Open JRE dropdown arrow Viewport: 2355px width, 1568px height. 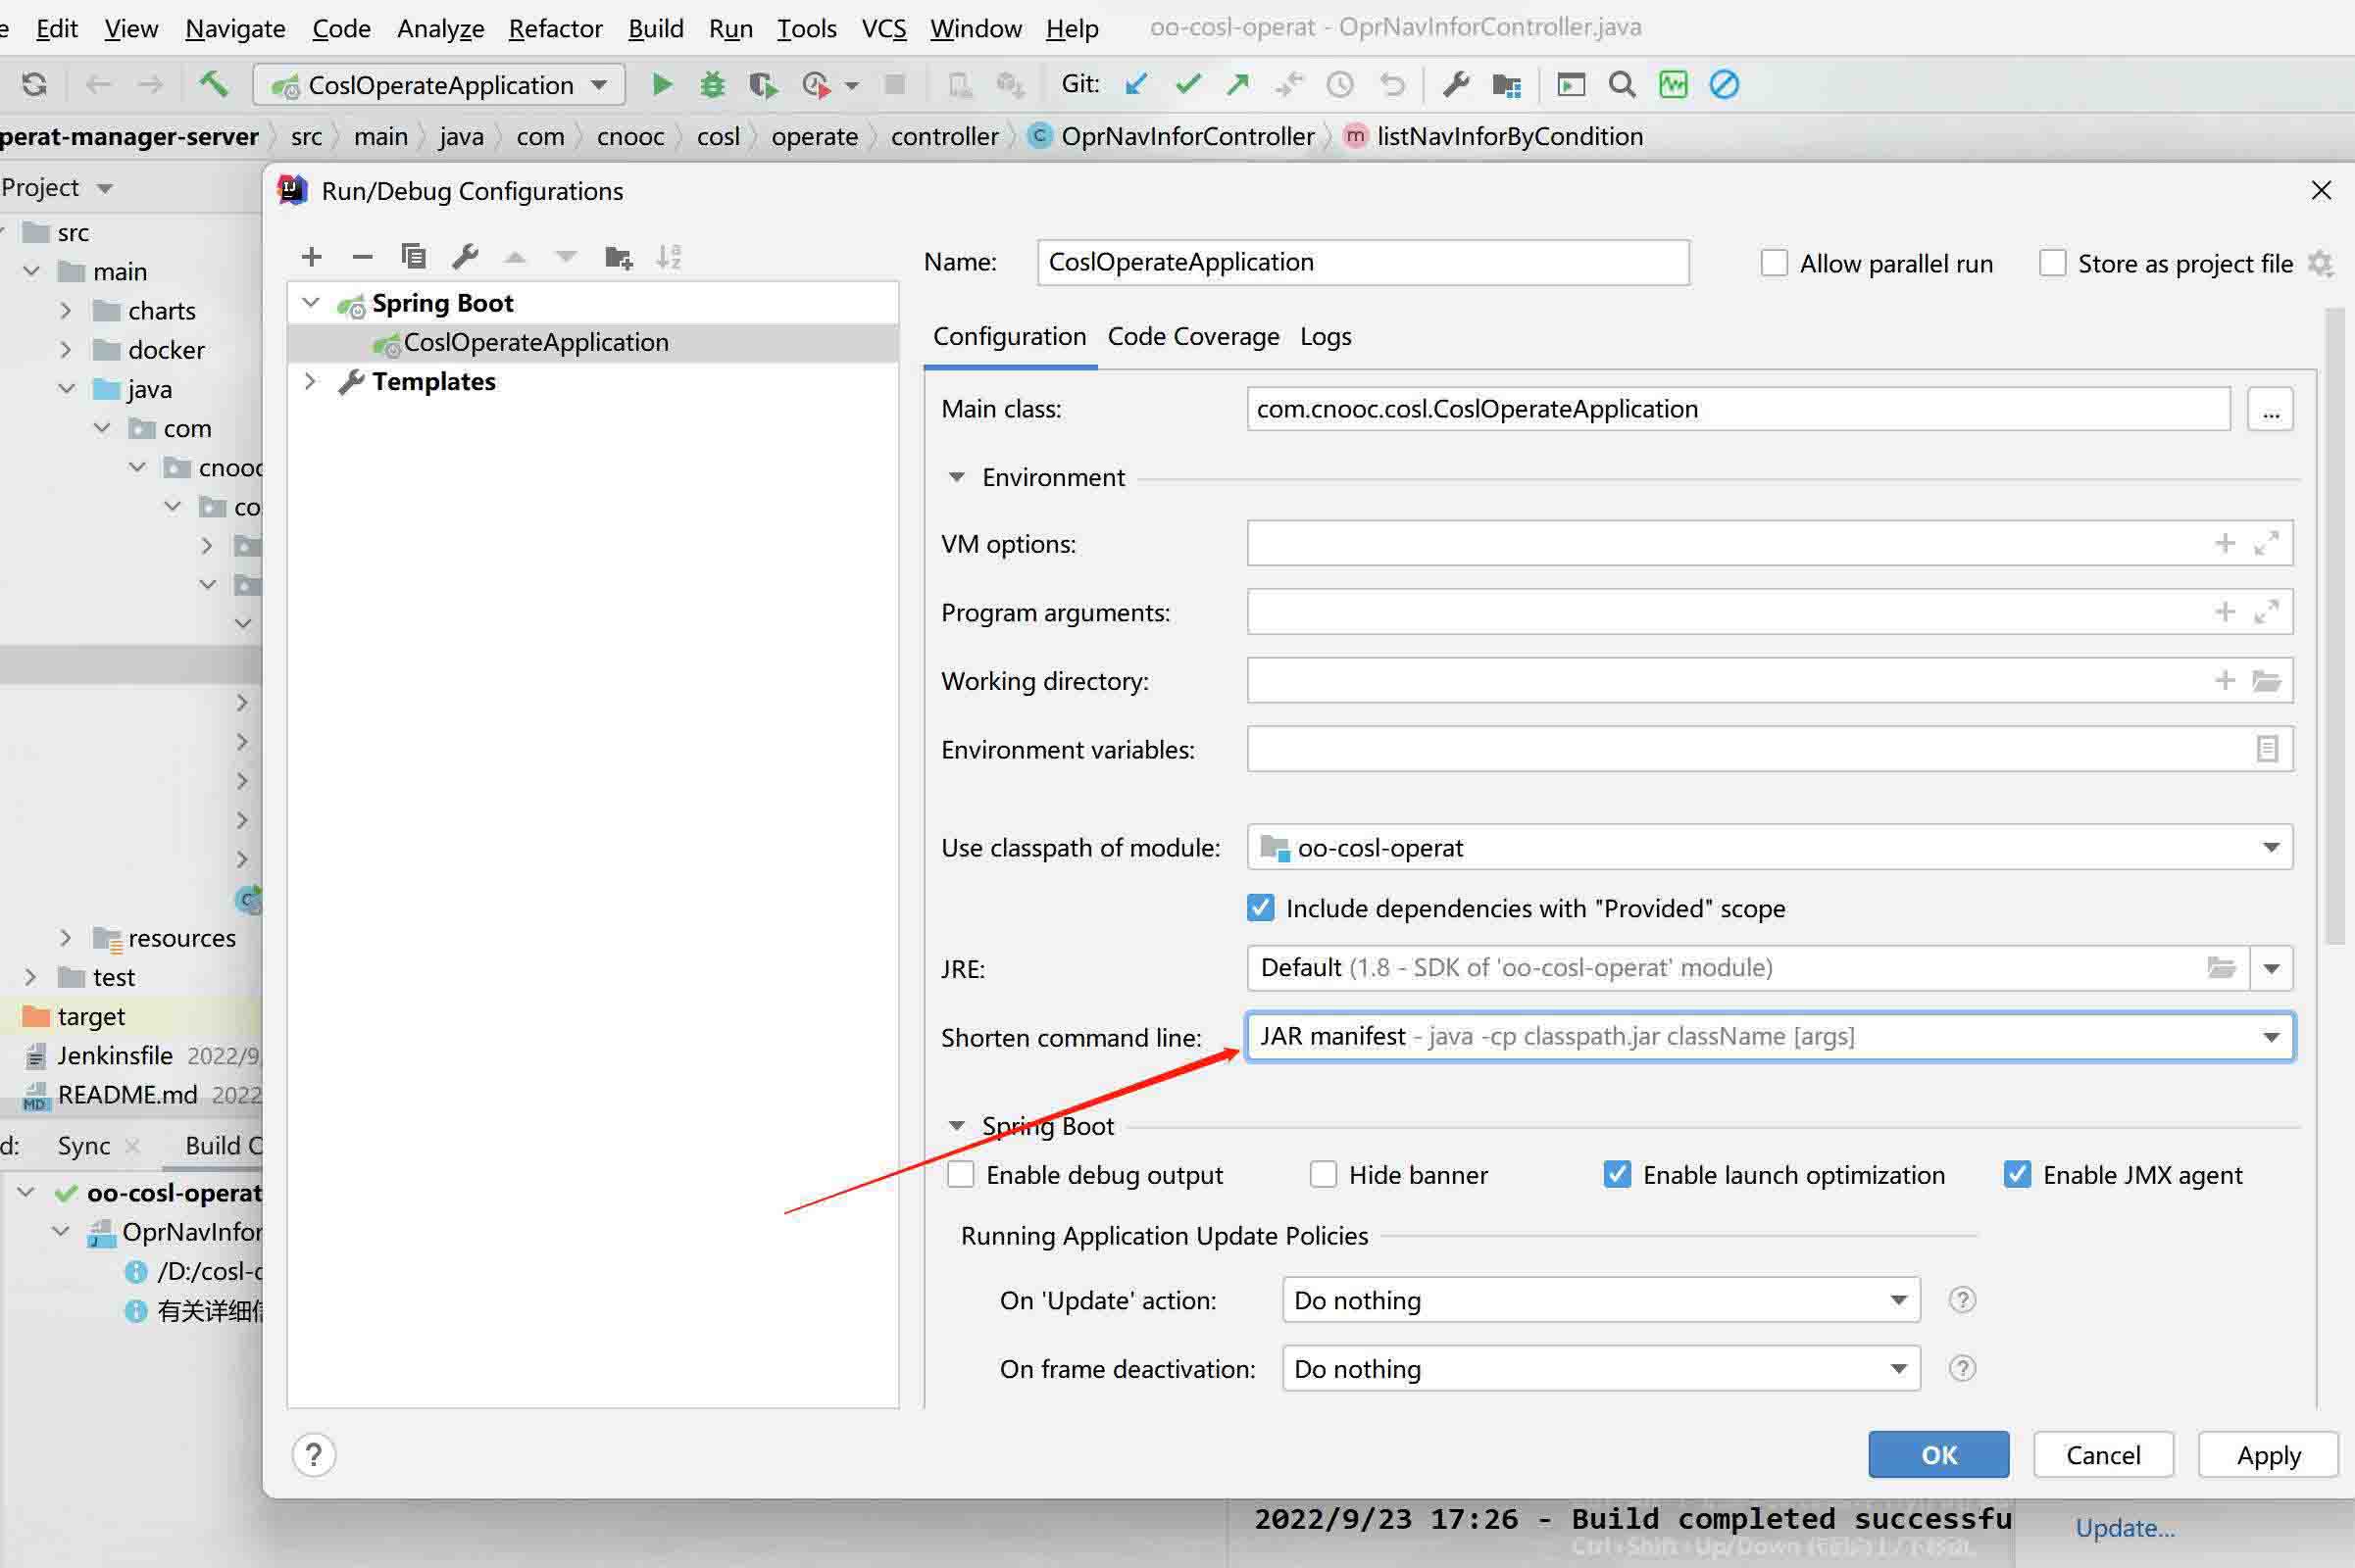point(2271,968)
